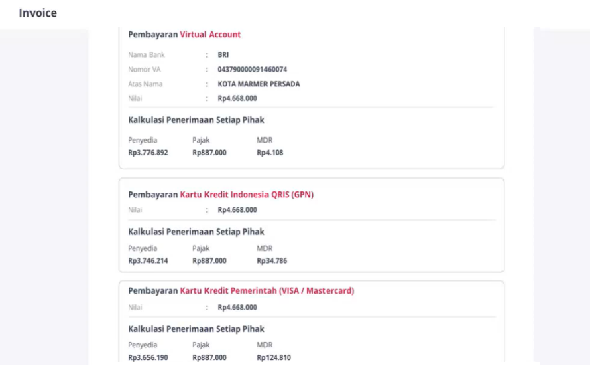590x366 pixels.
Task: Click the Pajak amount in the VISA / Mastercard card
Action: 209,358
